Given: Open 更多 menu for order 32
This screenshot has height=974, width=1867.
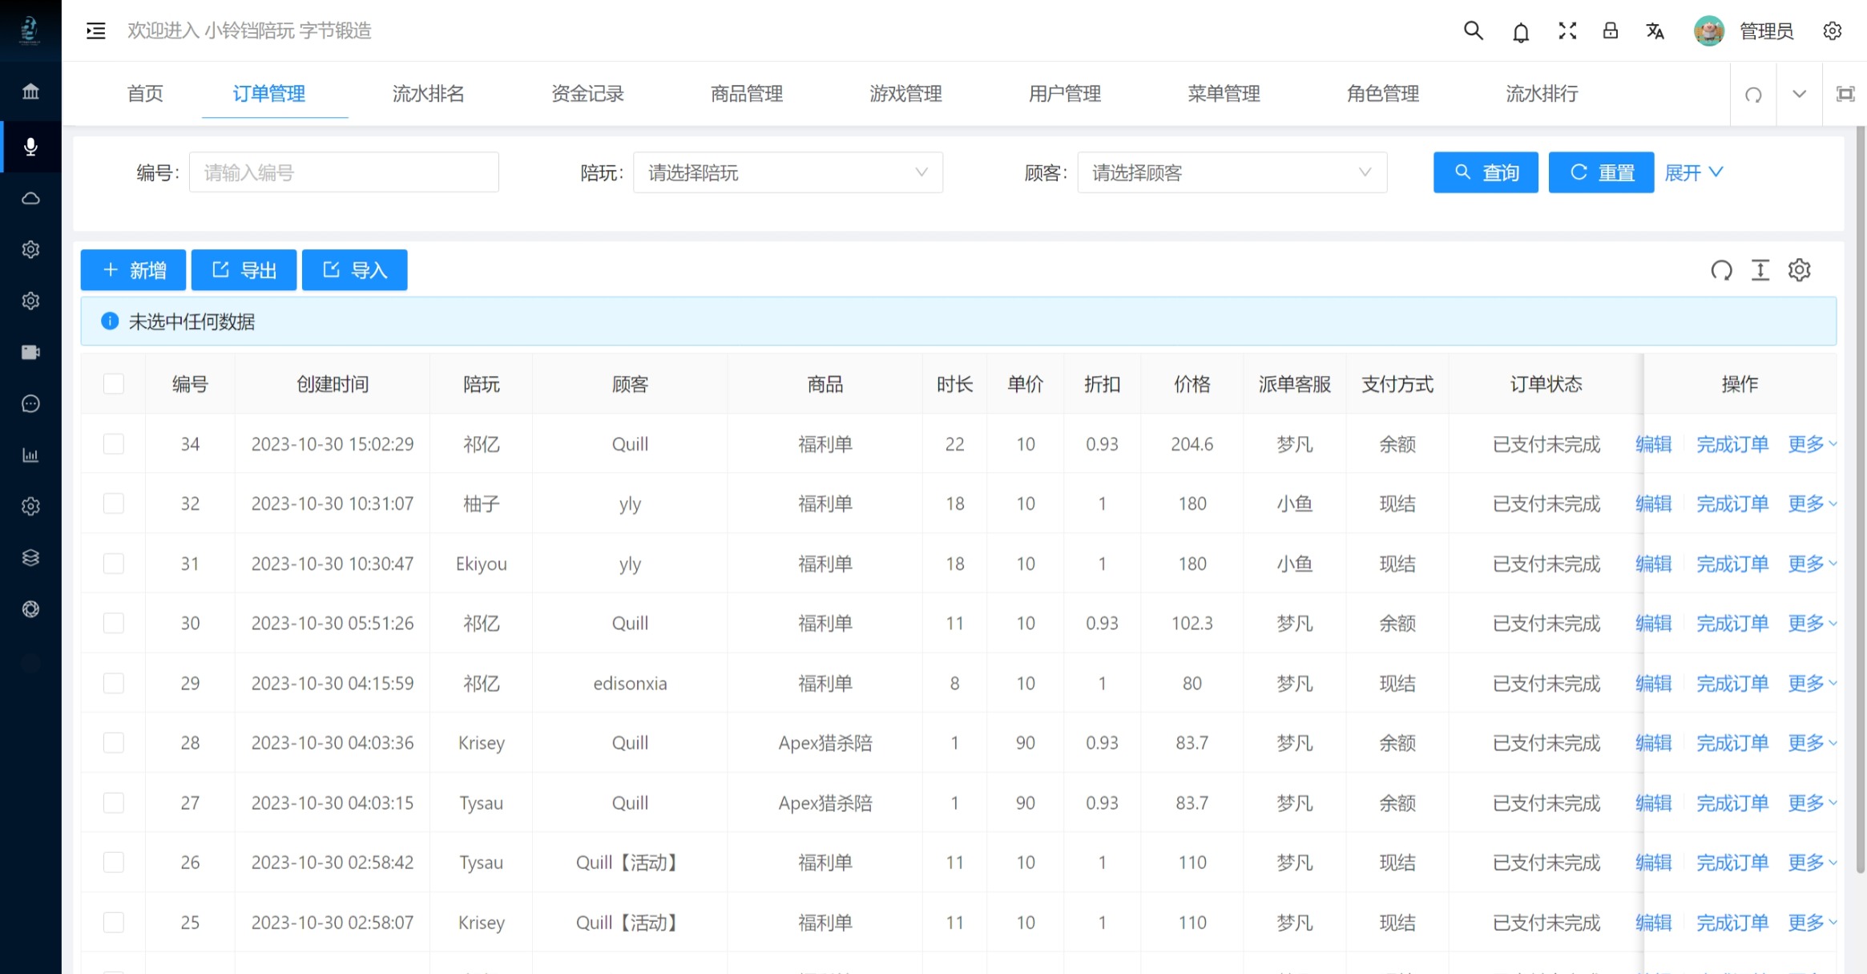Looking at the screenshot, I should click(x=1812, y=503).
